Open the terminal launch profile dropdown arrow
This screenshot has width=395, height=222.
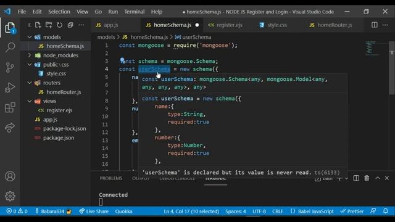click(x=346, y=179)
